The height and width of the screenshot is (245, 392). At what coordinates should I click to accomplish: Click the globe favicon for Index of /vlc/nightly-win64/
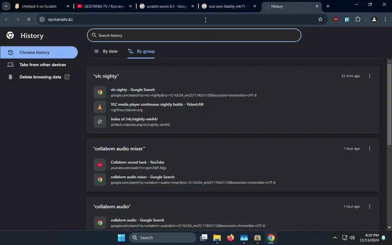click(100, 122)
